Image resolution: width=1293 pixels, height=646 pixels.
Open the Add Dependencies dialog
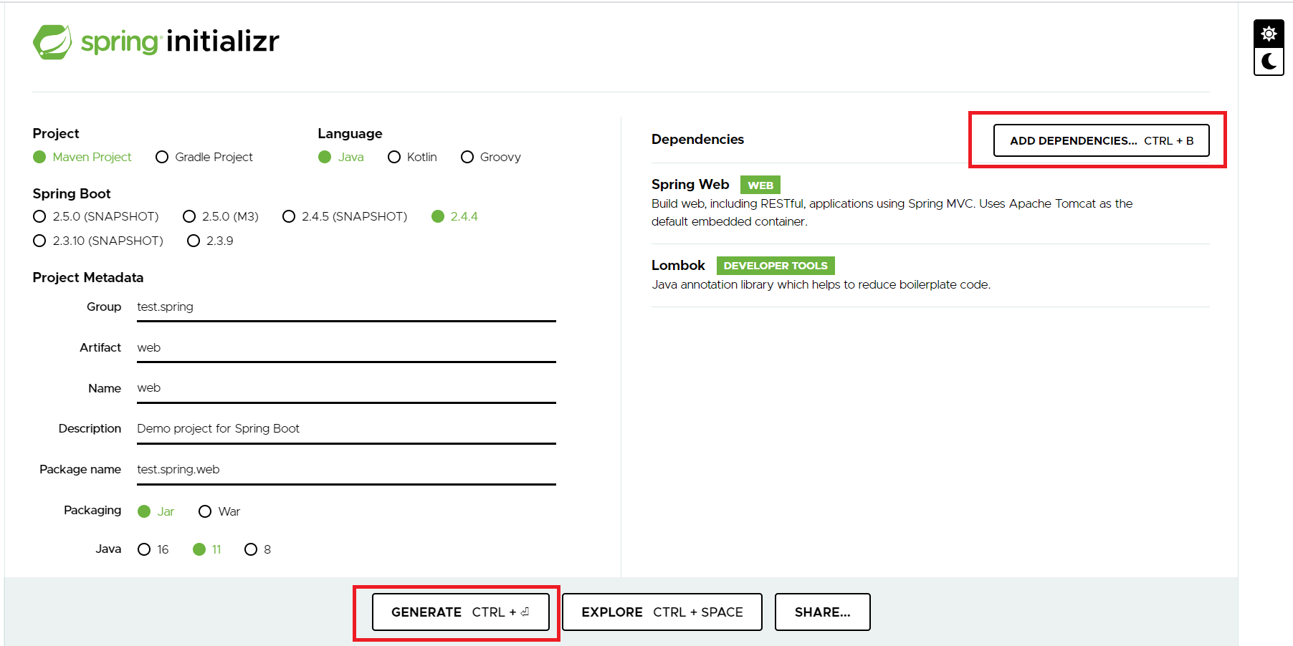pos(1101,140)
